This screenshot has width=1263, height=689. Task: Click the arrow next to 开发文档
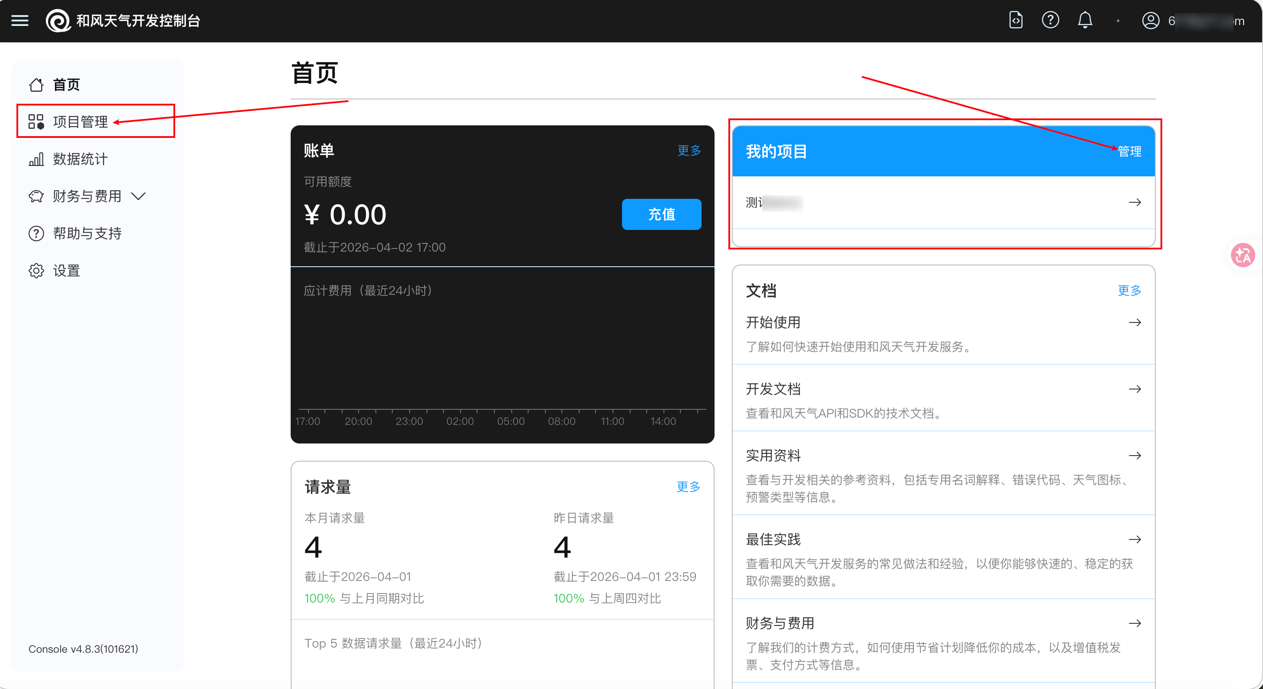click(1135, 389)
